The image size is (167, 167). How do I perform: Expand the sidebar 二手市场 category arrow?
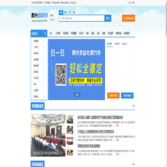click(x=44, y=47)
